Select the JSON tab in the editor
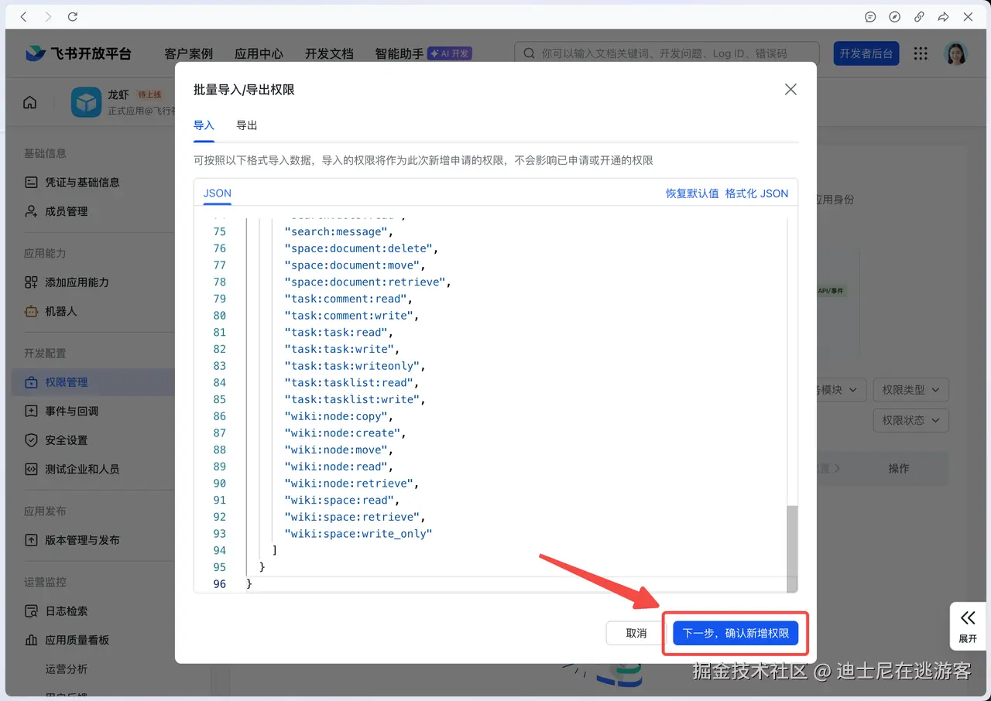991x701 pixels. [x=218, y=193]
